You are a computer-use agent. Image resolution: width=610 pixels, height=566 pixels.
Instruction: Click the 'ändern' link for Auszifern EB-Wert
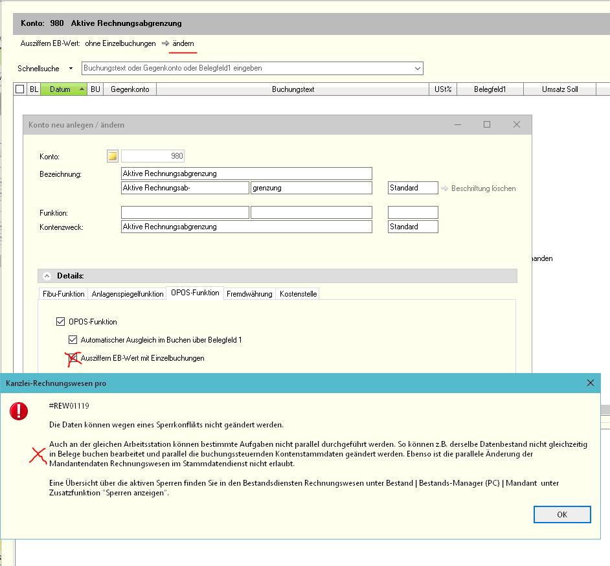tap(183, 43)
